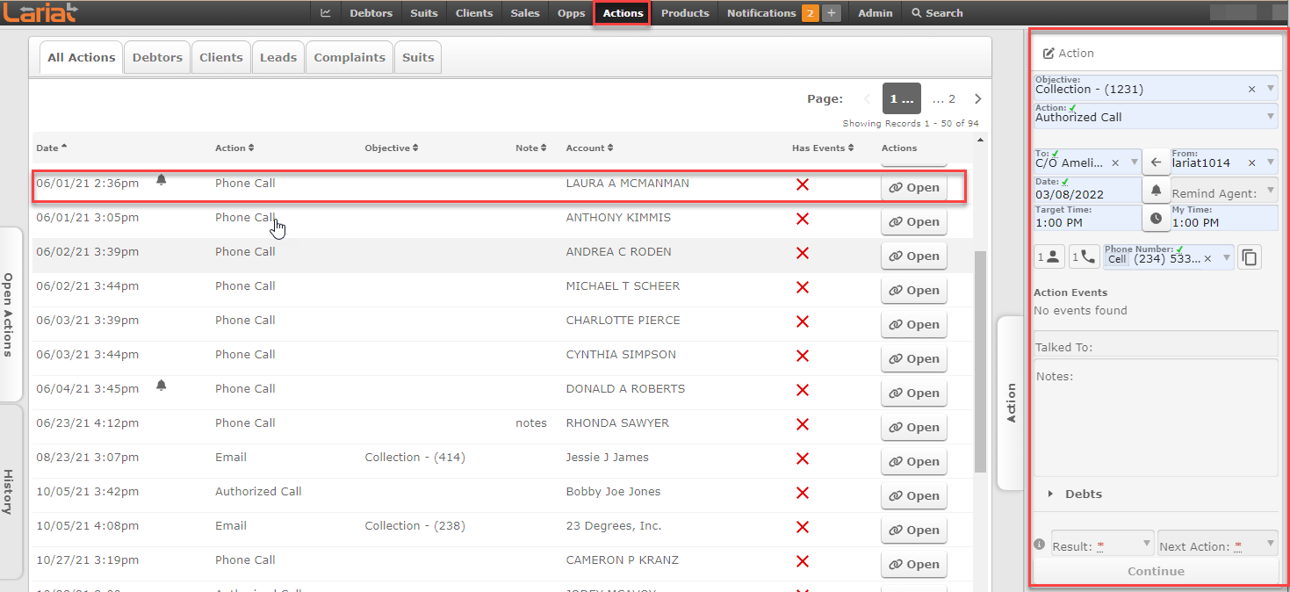Switch to the Complaints tab

[350, 57]
